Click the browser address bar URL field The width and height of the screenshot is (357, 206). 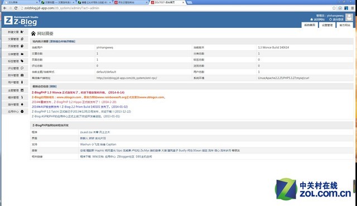175,8
